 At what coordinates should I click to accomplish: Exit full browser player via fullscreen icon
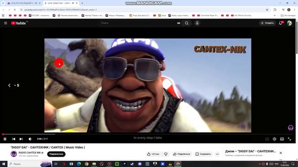coord(290,139)
